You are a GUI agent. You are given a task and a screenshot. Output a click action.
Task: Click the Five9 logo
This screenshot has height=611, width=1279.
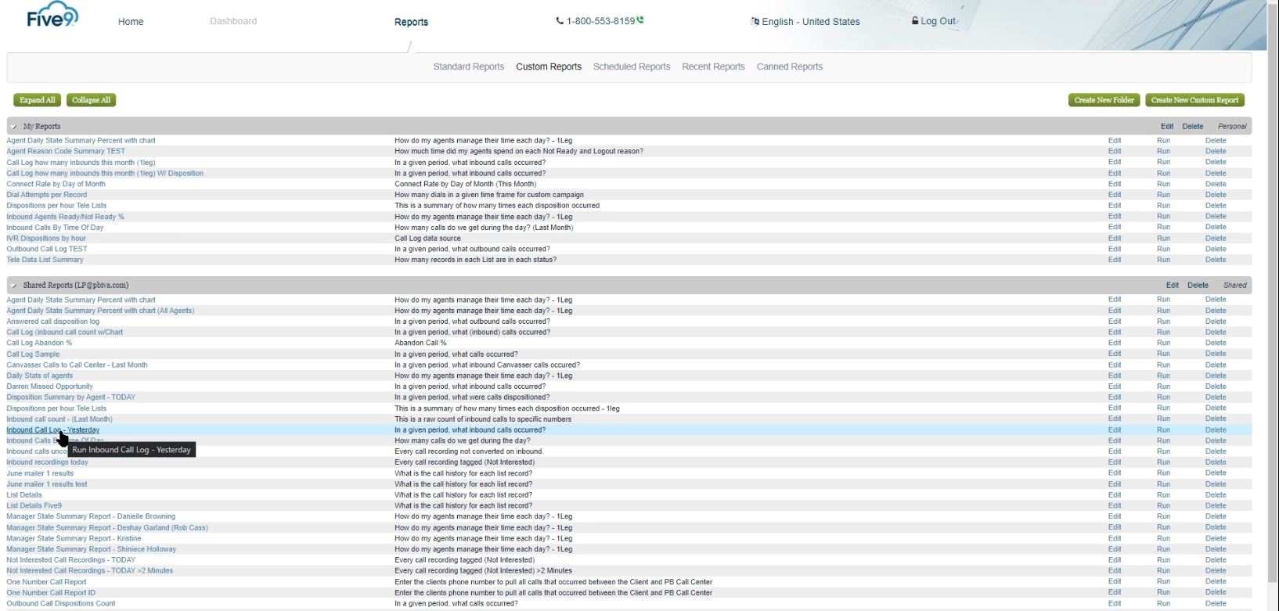coord(52,17)
